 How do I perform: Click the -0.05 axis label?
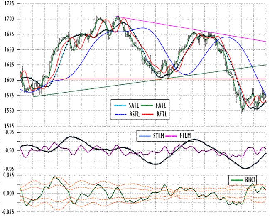coord(9,169)
